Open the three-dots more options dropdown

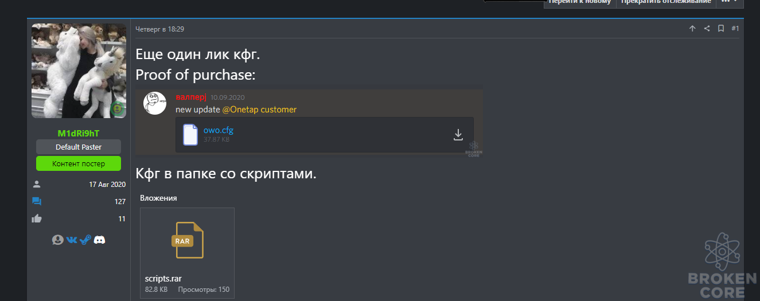[730, 2]
